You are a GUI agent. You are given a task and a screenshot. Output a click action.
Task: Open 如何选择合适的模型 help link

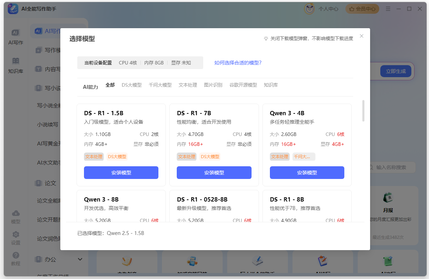point(238,63)
